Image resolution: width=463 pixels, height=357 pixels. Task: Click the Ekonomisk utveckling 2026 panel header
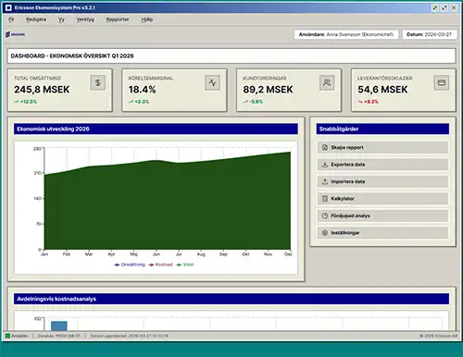156,129
